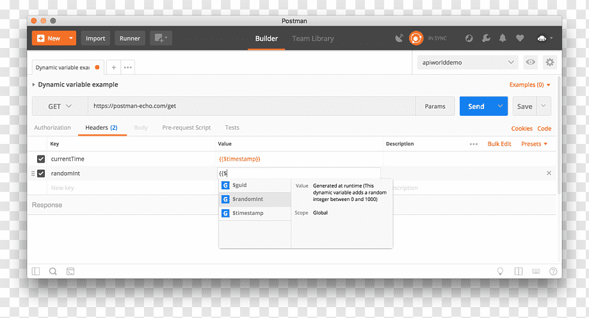Viewport: 589px width, 318px height.
Task: Open the Find search icon in status bar
Action: [53, 271]
